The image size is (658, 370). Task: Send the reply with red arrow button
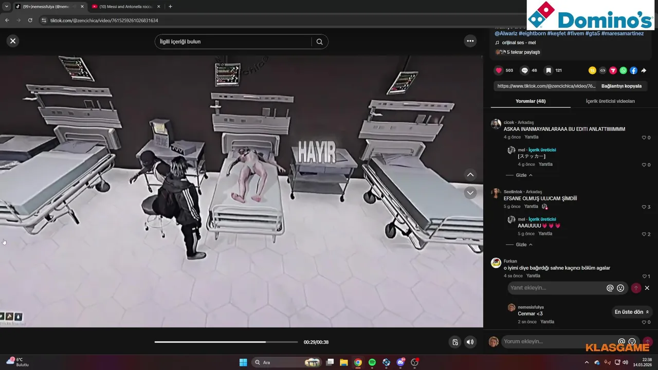point(636,288)
